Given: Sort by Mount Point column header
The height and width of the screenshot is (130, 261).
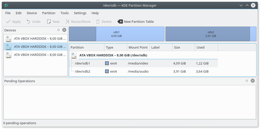Looking at the screenshot, I should tap(138, 47).
